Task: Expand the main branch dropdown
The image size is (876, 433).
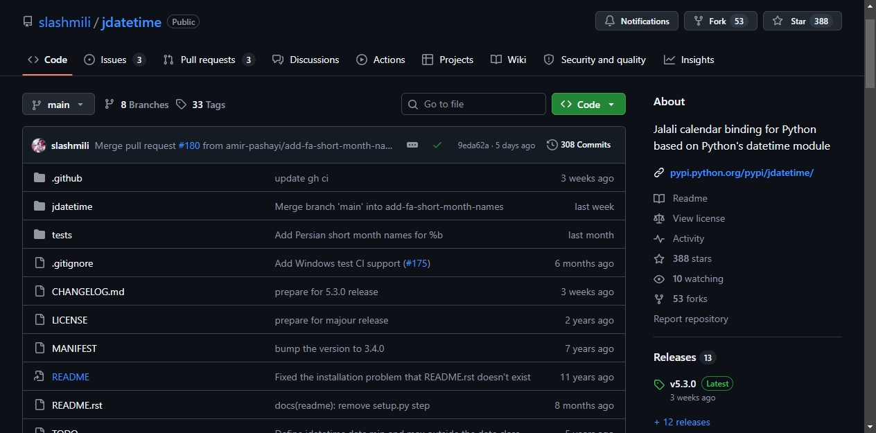Action: 58,104
